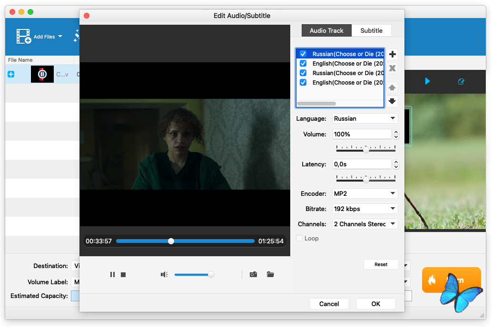The width and height of the screenshot is (492, 327).
Task: Increase Volume with the up stepper arrow
Action: [x=396, y=132]
